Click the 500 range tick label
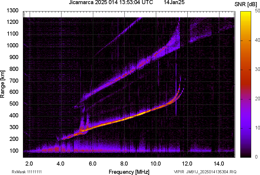 (x=14, y=104)
